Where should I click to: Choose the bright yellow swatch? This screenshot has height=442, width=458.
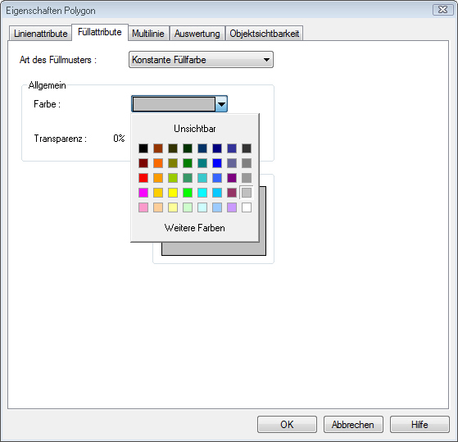[173, 193]
